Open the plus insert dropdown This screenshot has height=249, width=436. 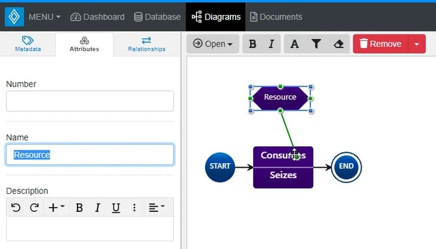(57, 207)
